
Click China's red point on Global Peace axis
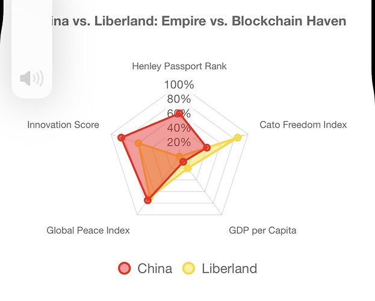[x=148, y=200]
